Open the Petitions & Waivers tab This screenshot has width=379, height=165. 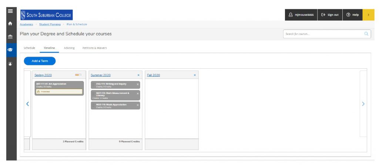point(94,48)
